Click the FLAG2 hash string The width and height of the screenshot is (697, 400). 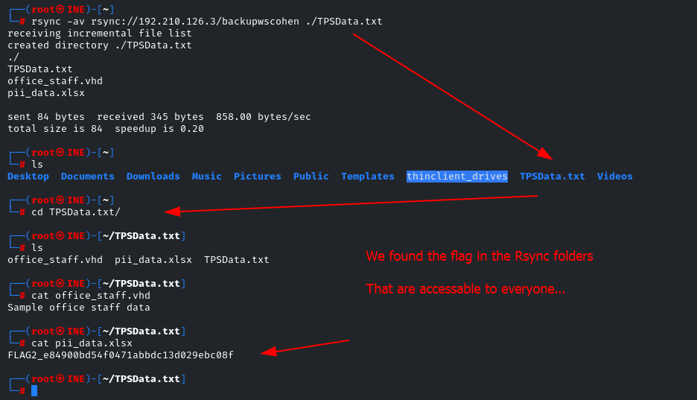click(x=121, y=355)
